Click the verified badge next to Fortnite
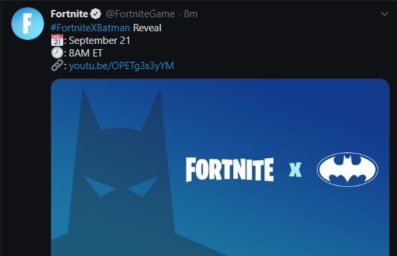Screen dimensions: 397x256 pyautogui.click(x=96, y=14)
